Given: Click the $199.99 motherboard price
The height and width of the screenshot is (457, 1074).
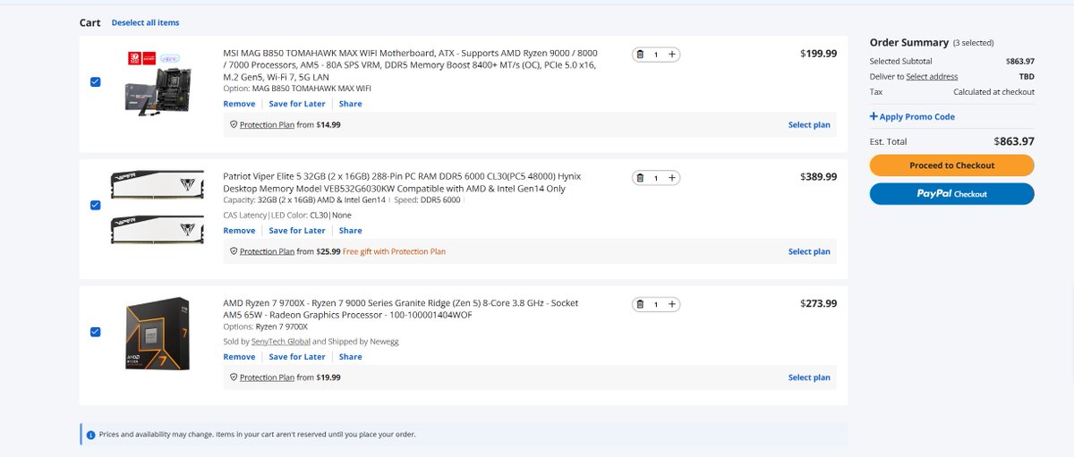Looking at the screenshot, I should (x=819, y=54).
